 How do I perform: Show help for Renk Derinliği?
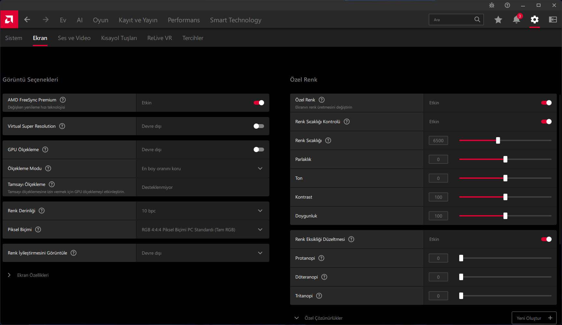pos(42,211)
